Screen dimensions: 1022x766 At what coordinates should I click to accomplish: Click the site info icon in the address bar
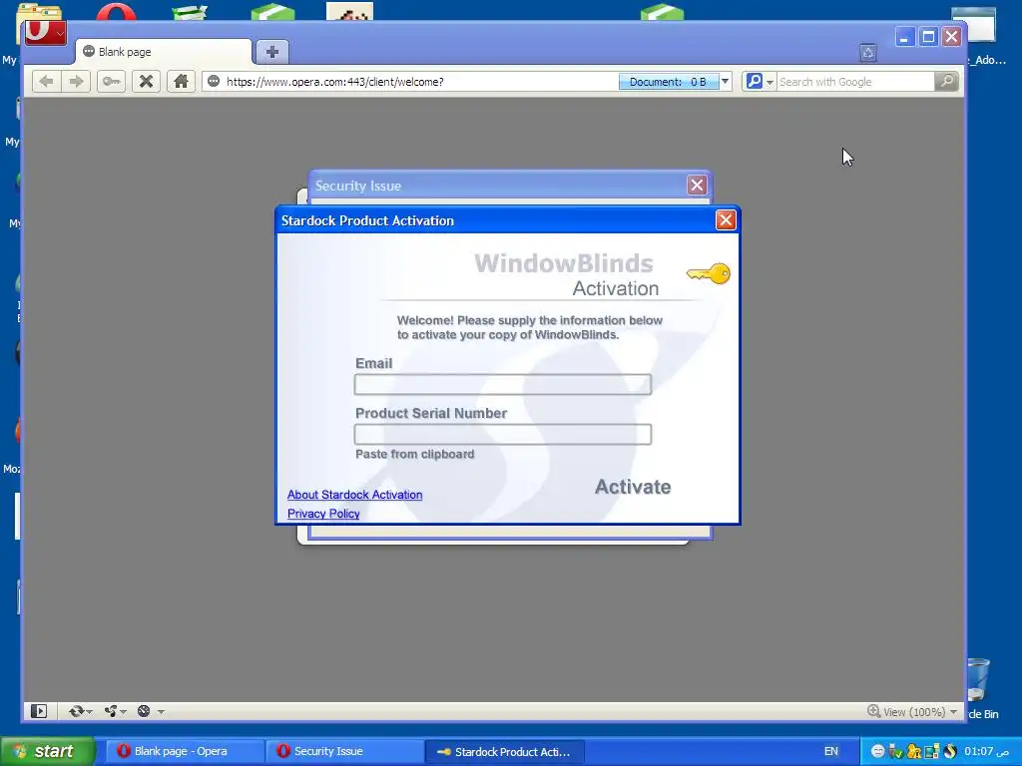pos(214,82)
